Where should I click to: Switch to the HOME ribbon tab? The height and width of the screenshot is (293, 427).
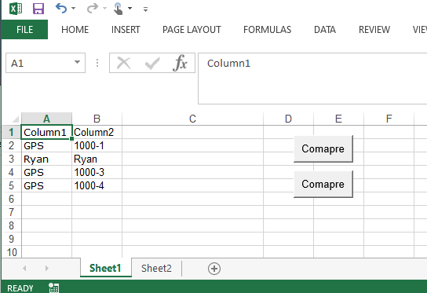[x=75, y=29]
